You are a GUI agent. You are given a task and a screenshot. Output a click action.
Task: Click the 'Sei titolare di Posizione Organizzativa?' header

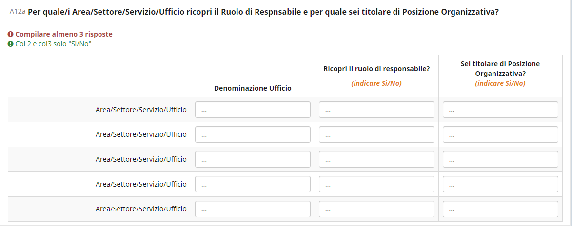tap(500, 69)
